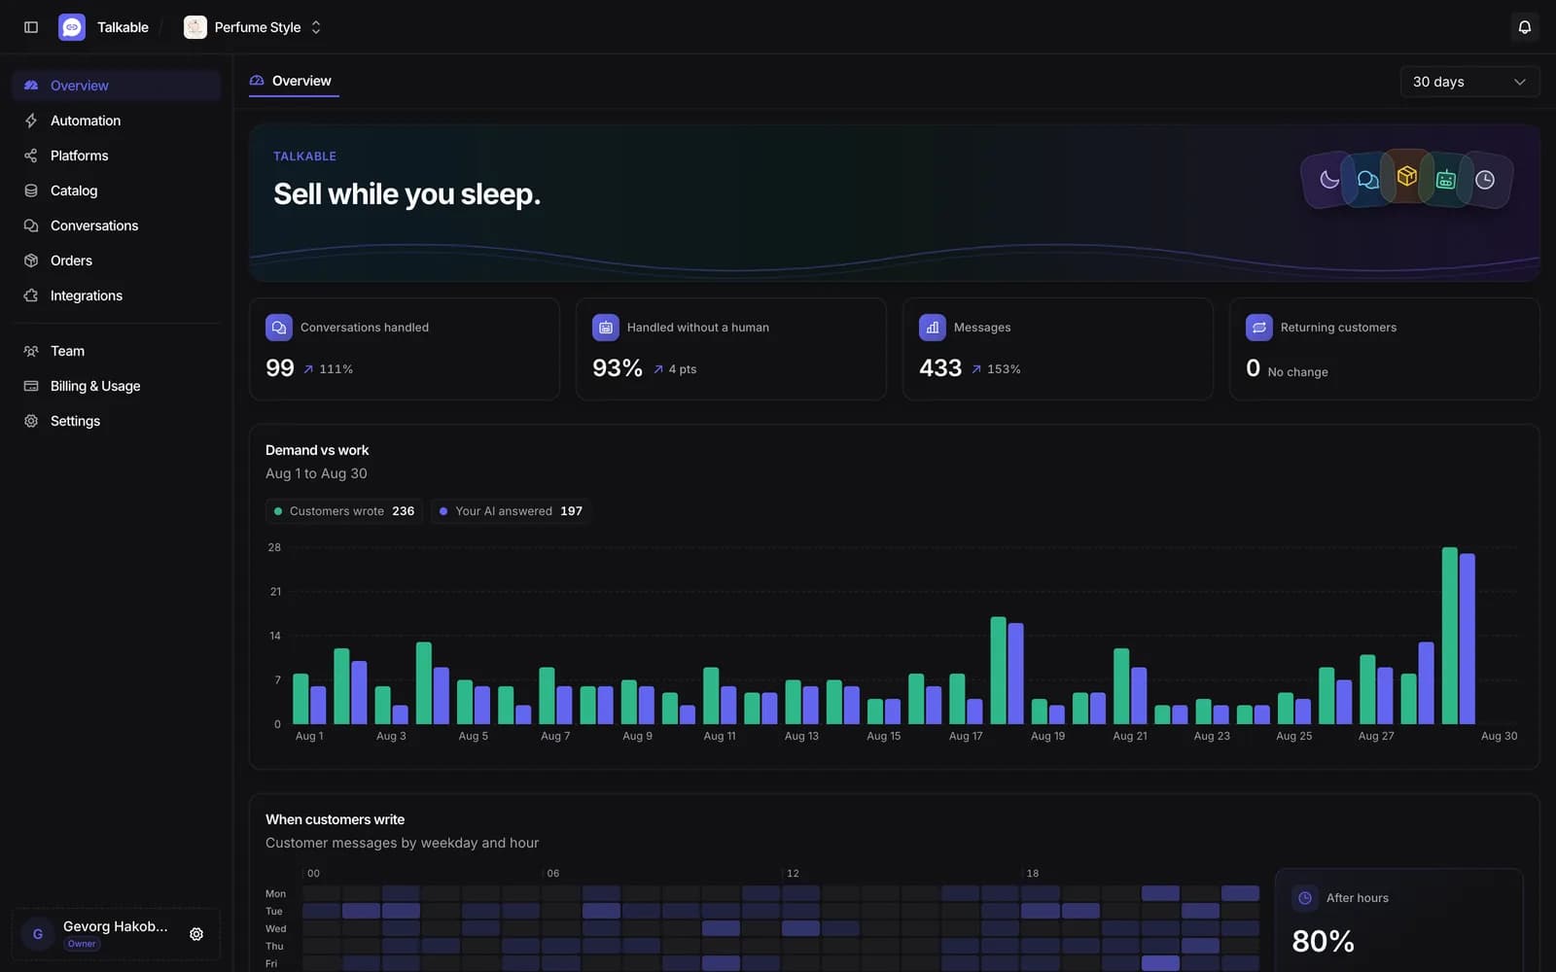The width and height of the screenshot is (1556, 972).
Task: Click the 433 messages value
Action: point(940,368)
